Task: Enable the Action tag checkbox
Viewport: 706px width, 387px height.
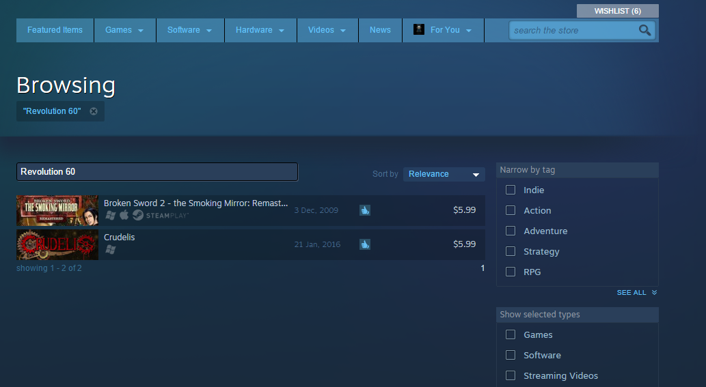Action: pyautogui.click(x=510, y=210)
